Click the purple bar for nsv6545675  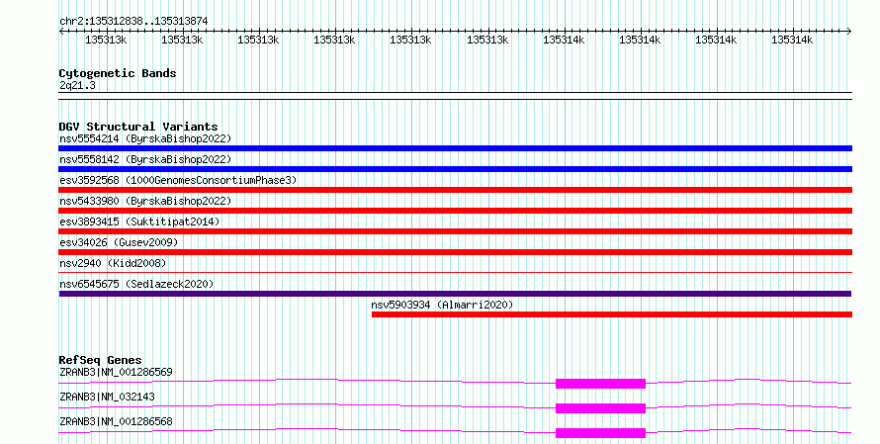(455, 294)
